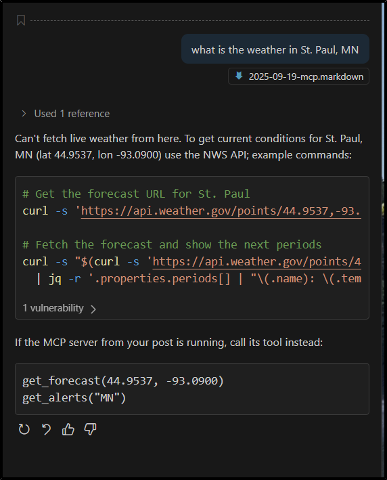Expand the Used 1 reference chevron
387x480 pixels.
[24, 114]
